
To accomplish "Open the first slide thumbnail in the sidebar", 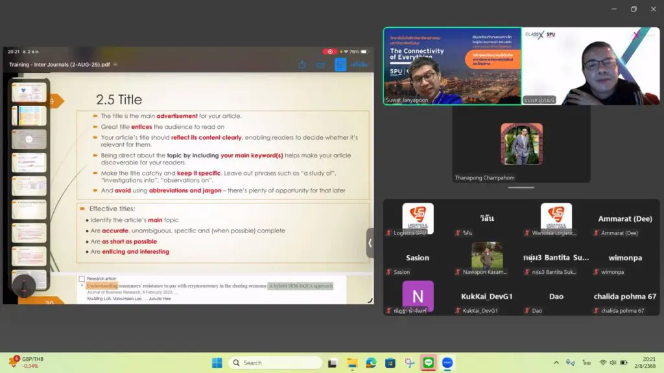I will [x=29, y=92].
